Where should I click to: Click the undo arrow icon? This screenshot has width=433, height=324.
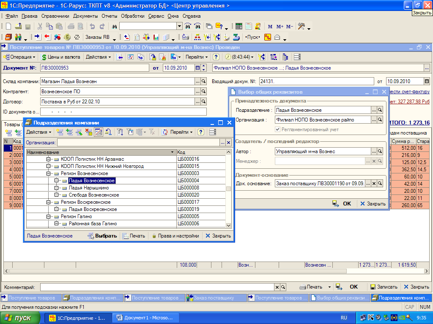point(92,26)
